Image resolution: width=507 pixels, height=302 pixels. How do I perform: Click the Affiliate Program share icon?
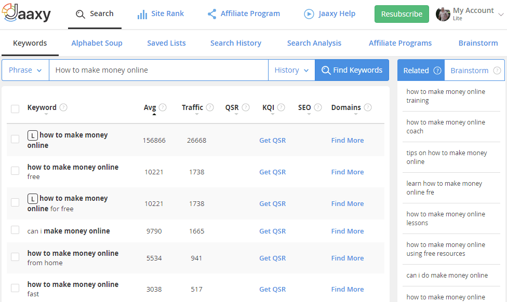pos(212,14)
